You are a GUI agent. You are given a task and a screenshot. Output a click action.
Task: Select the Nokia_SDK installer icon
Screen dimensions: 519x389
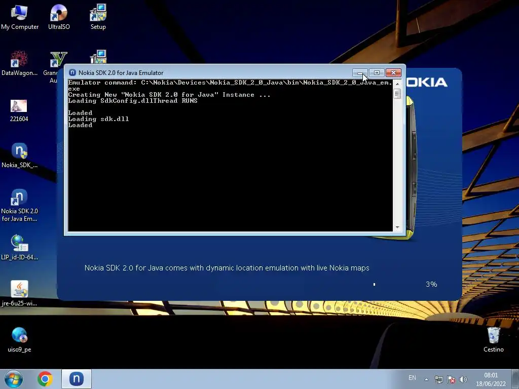click(19, 155)
